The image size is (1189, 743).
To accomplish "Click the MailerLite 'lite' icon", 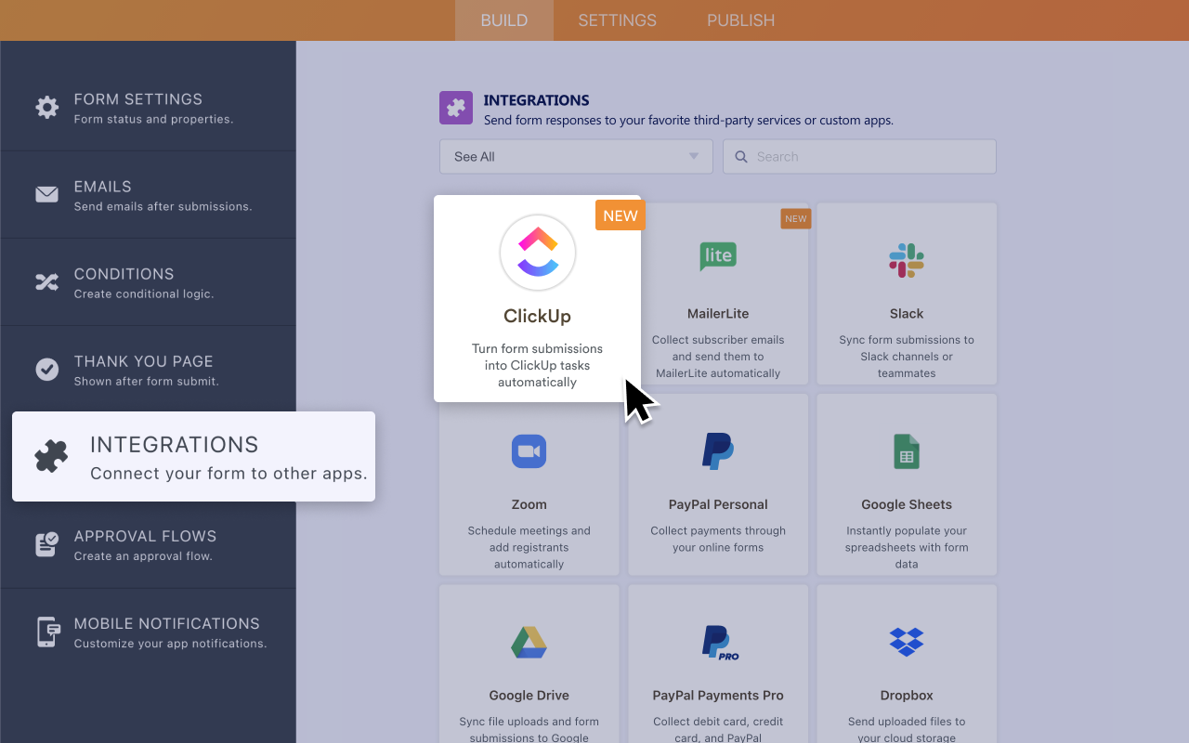I will pos(717,257).
